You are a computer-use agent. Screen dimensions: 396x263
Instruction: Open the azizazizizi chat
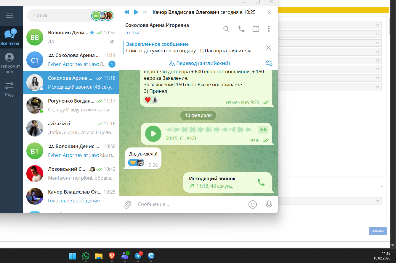[71, 128]
